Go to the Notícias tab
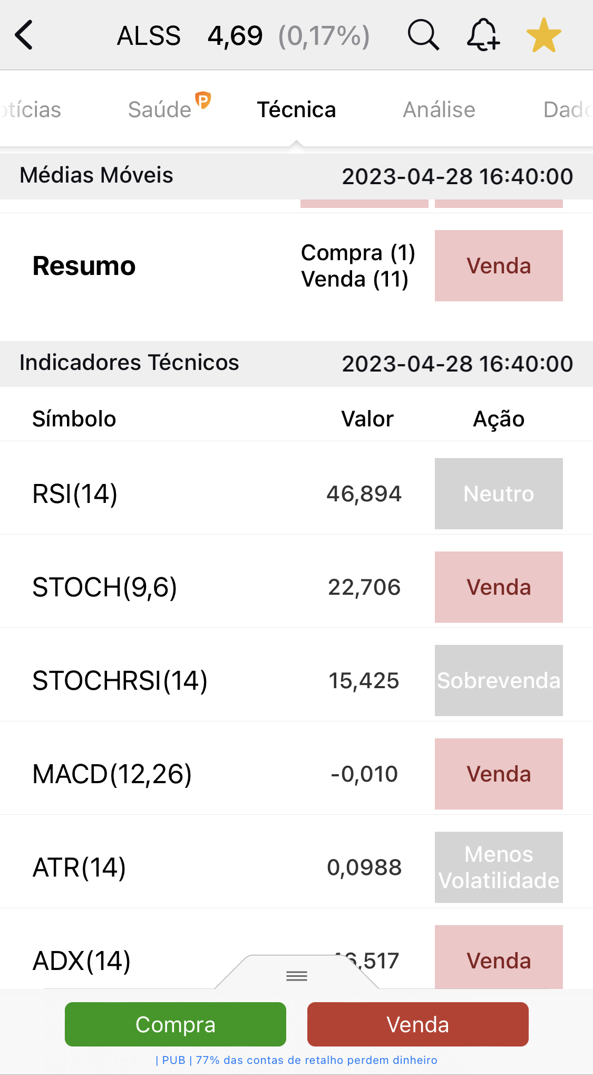The image size is (593, 1075). [32, 110]
